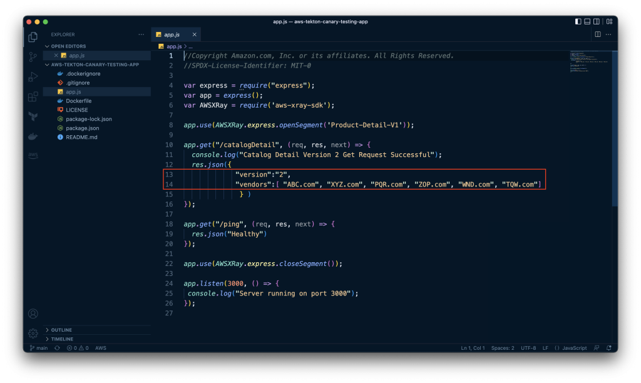Screen dimensions: 641x383
Task: Click the breadcrumb ellipsis after app.js
Action: pyautogui.click(x=190, y=46)
